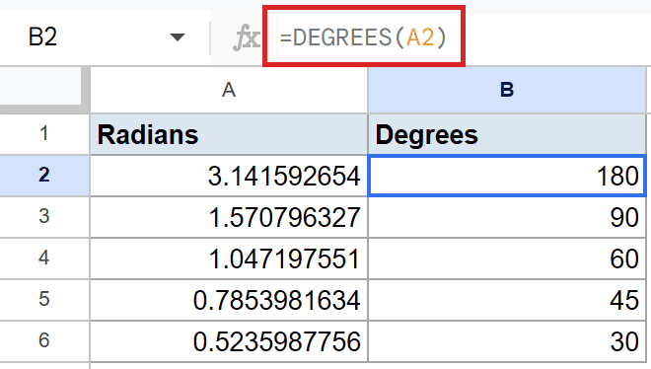Select column B header
Screen dimensions: 651x369
coord(507,90)
